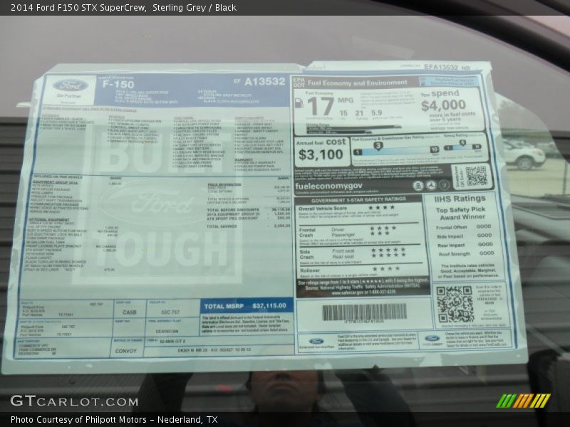Click the large '17' MPG figure
The width and height of the screenshot is (570, 427).
[320, 107]
